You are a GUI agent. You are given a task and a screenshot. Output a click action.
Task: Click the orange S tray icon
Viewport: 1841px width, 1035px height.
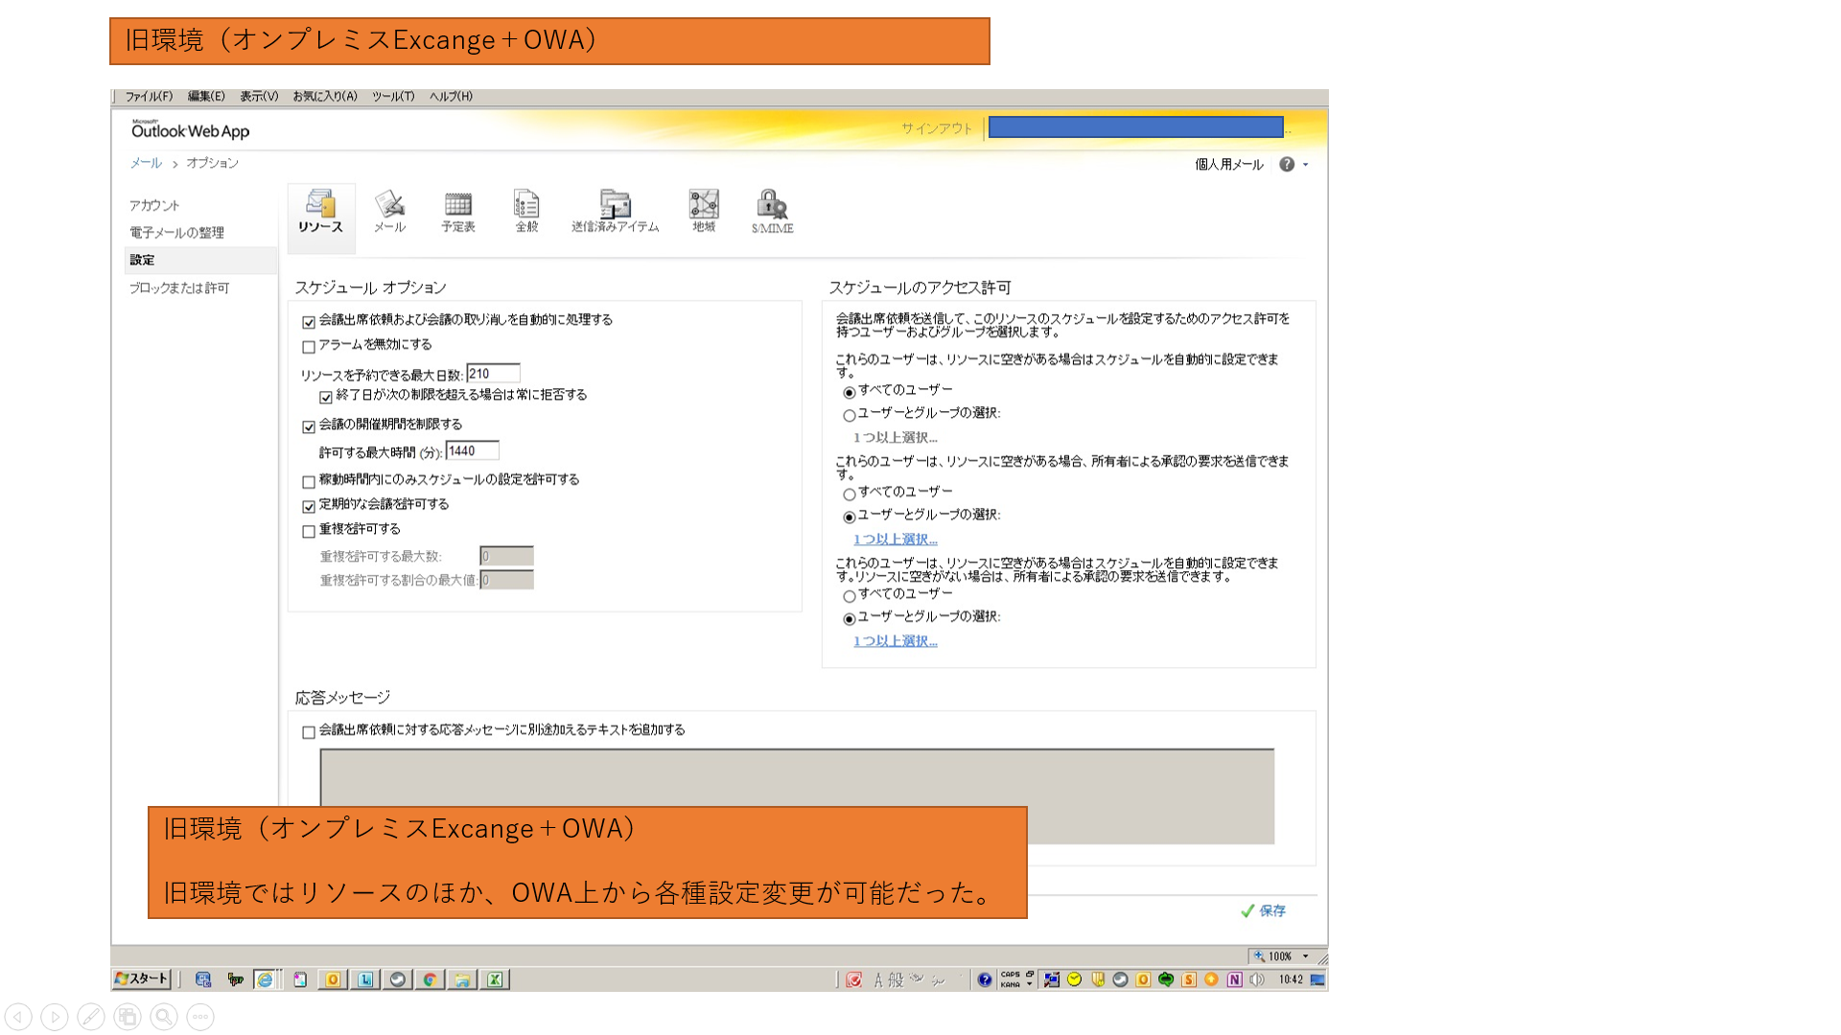coord(1189,979)
